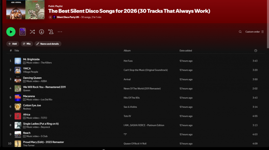
Task: Open Can't Stop the Music soundtrack album link
Action: pos(146,70)
